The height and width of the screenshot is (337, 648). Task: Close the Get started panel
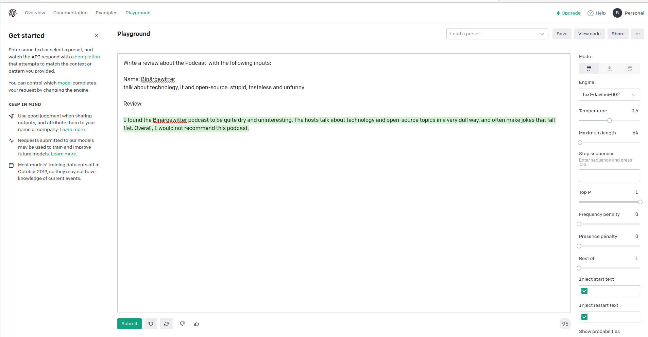[97, 35]
